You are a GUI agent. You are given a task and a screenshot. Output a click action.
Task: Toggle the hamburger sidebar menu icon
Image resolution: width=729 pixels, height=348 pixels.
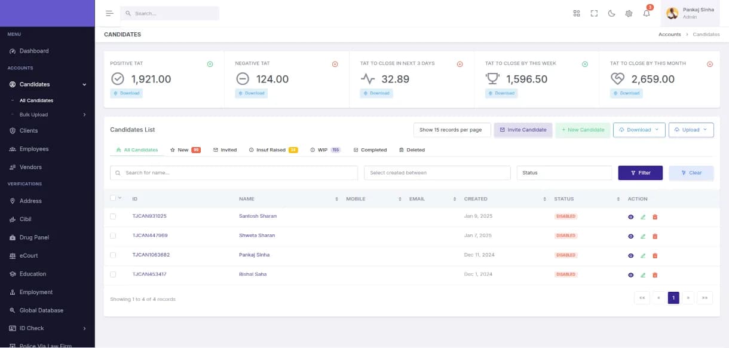[x=109, y=13]
